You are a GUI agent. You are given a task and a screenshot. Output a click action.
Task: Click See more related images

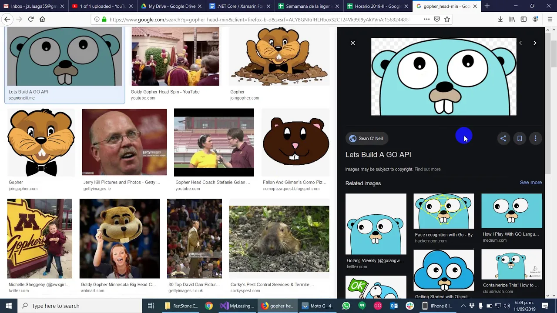[531, 183]
